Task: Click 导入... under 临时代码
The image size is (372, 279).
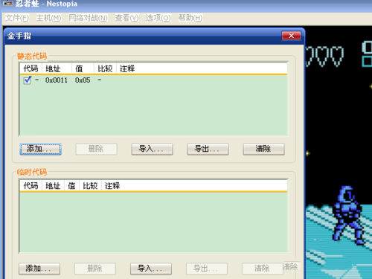Action: 151,269
